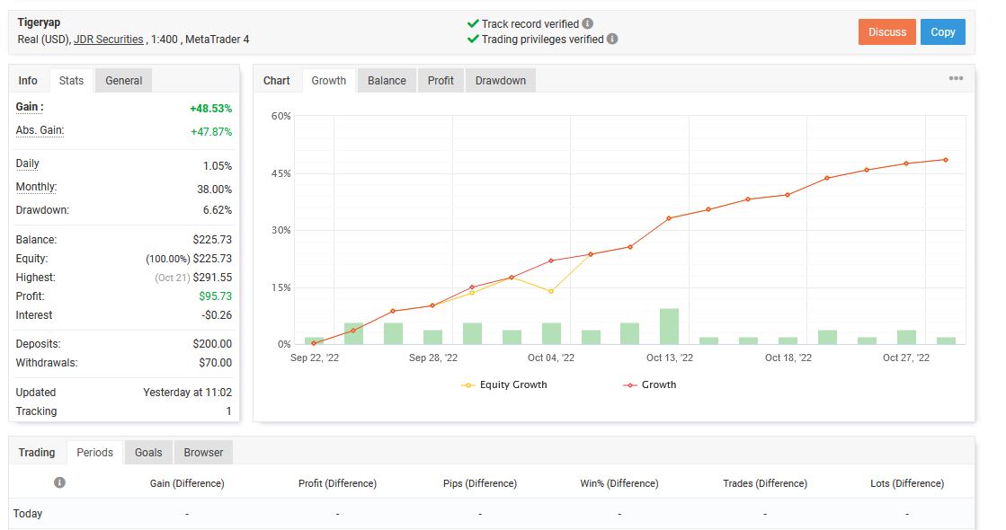1006x530 pixels.
Task: Click the Abs. Gain label
Action: point(40,130)
